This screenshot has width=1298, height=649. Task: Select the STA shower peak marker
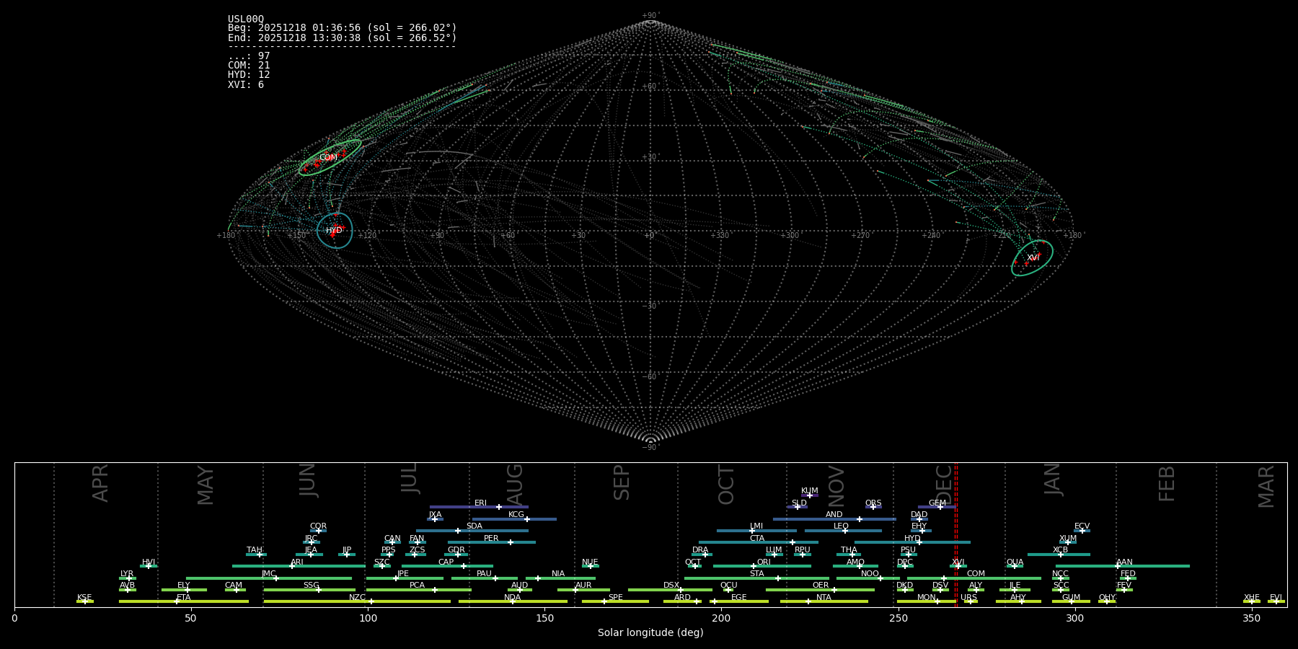click(x=777, y=578)
